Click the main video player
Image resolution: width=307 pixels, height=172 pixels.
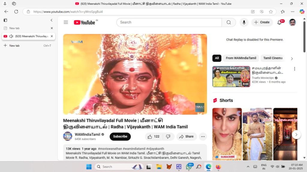click(x=135, y=74)
